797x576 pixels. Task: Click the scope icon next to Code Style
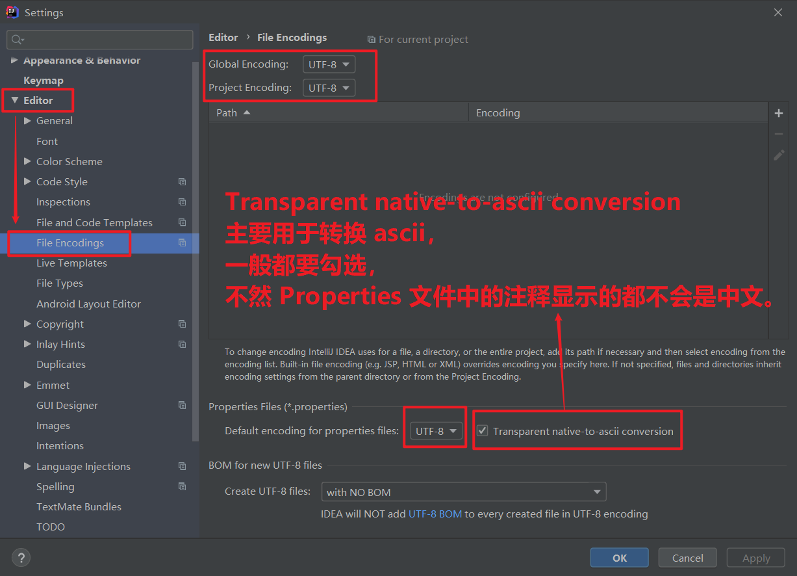pos(181,181)
